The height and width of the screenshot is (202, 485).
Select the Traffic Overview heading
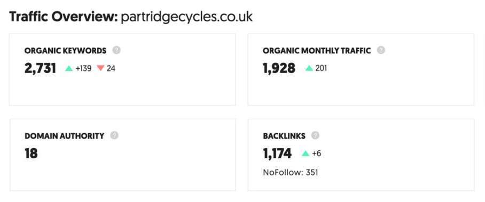pyautogui.click(x=64, y=17)
